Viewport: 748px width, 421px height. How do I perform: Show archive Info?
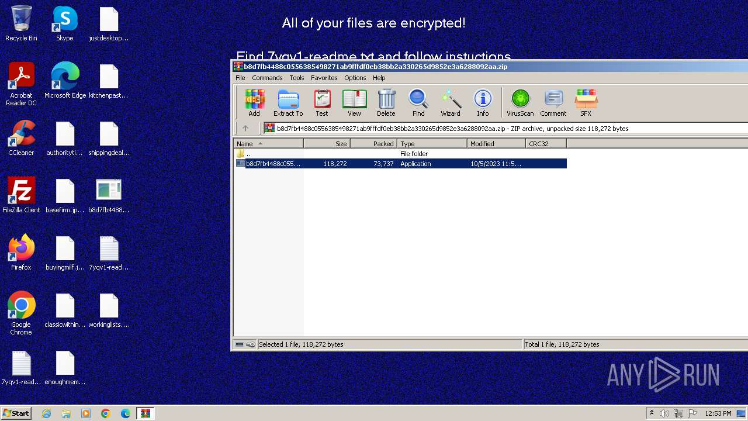(x=483, y=103)
